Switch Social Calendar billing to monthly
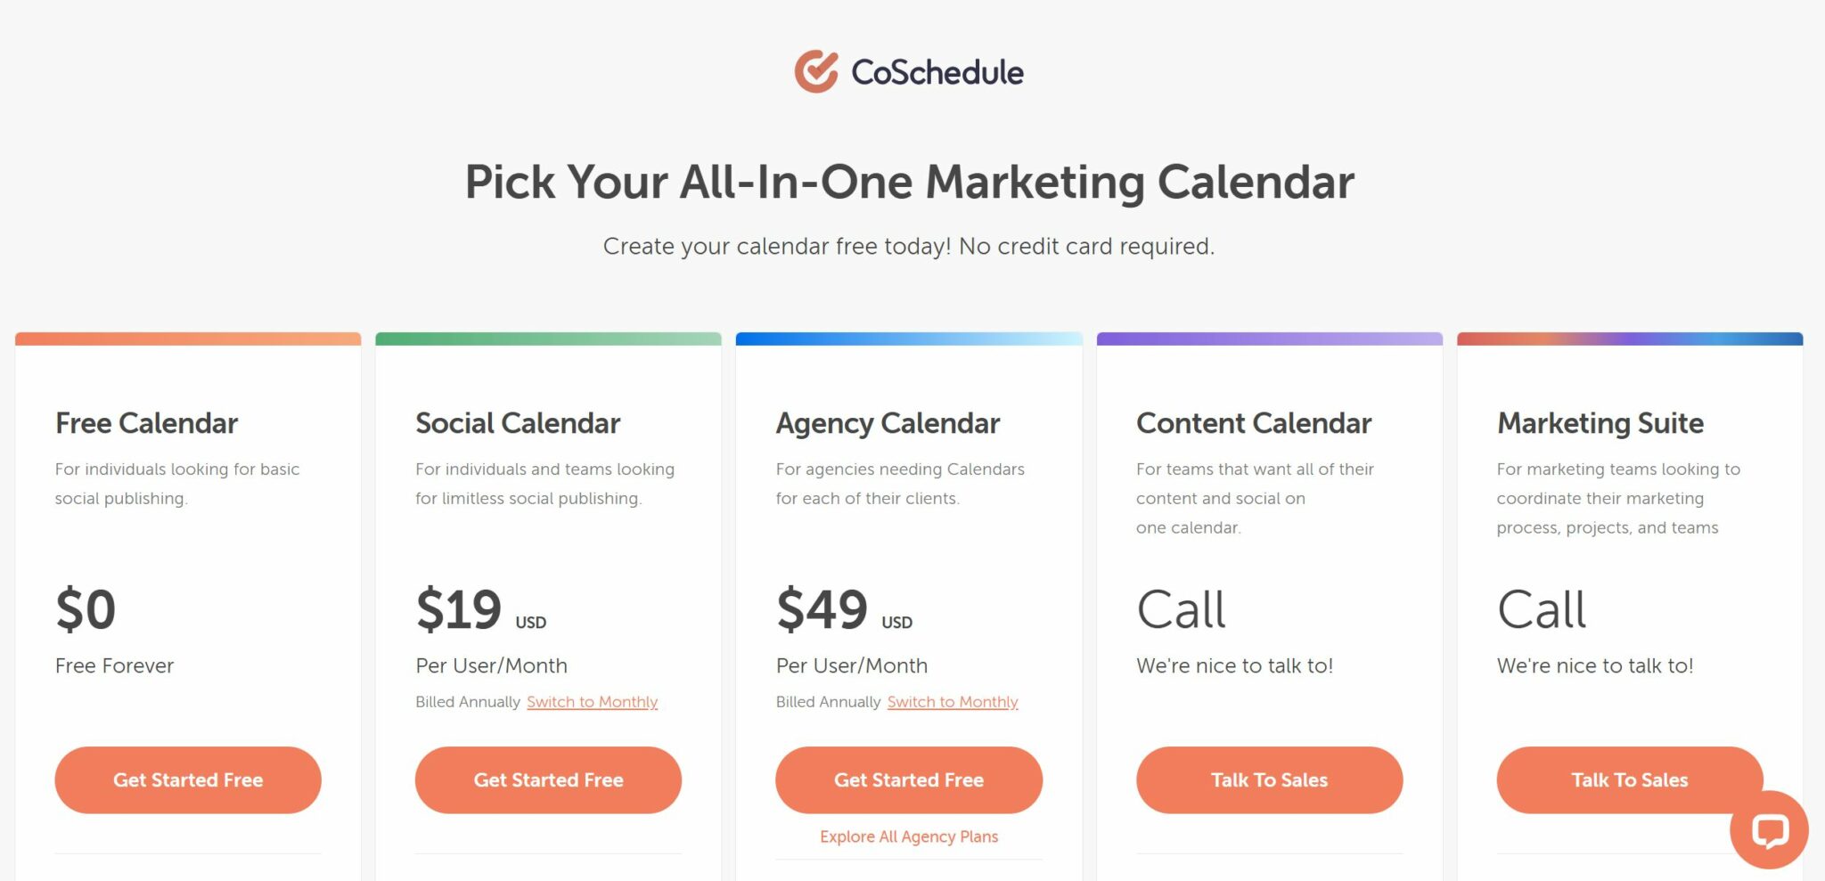 pyautogui.click(x=592, y=702)
